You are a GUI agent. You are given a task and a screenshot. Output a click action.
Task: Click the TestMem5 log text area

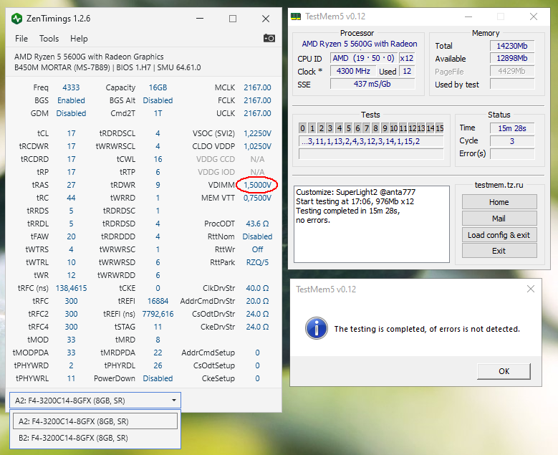tap(372, 224)
